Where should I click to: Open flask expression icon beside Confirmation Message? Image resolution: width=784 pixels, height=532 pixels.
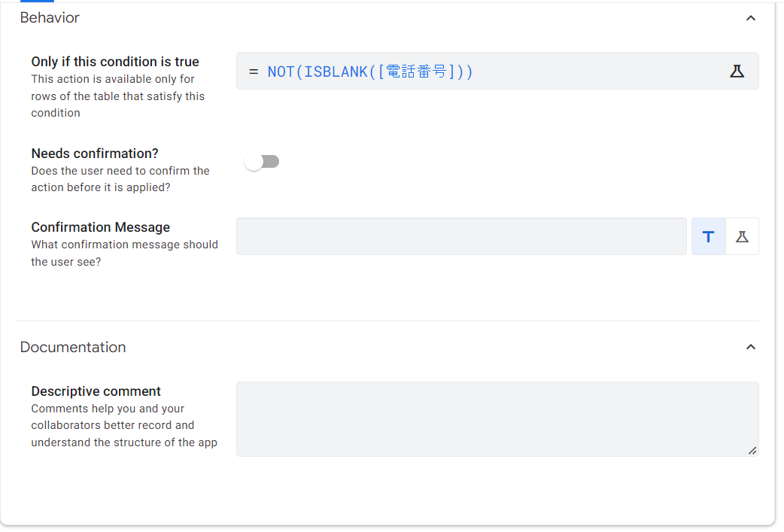742,236
